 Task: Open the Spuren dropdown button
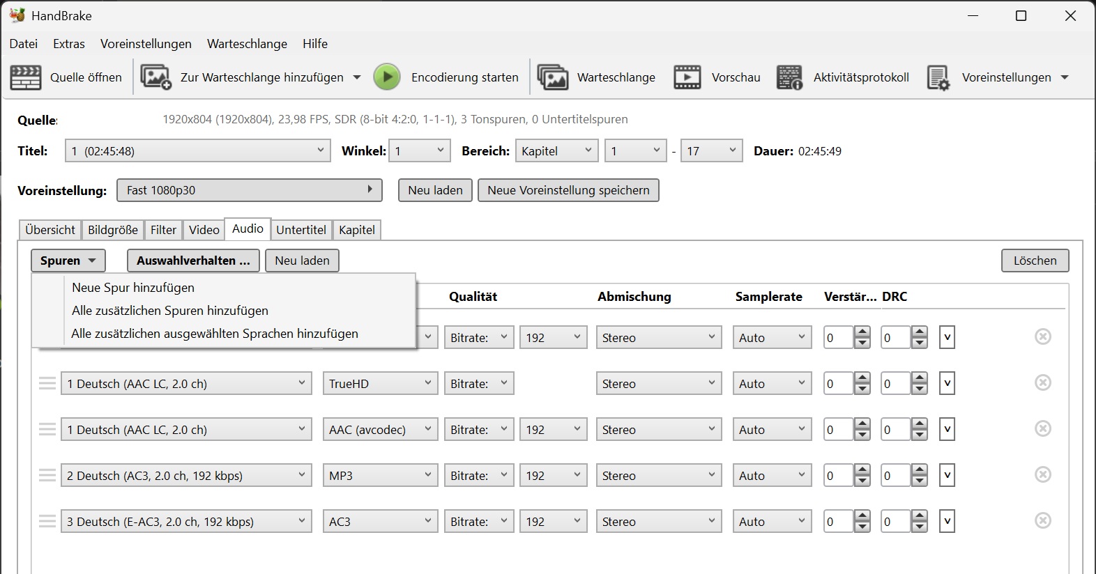pos(68,261)
